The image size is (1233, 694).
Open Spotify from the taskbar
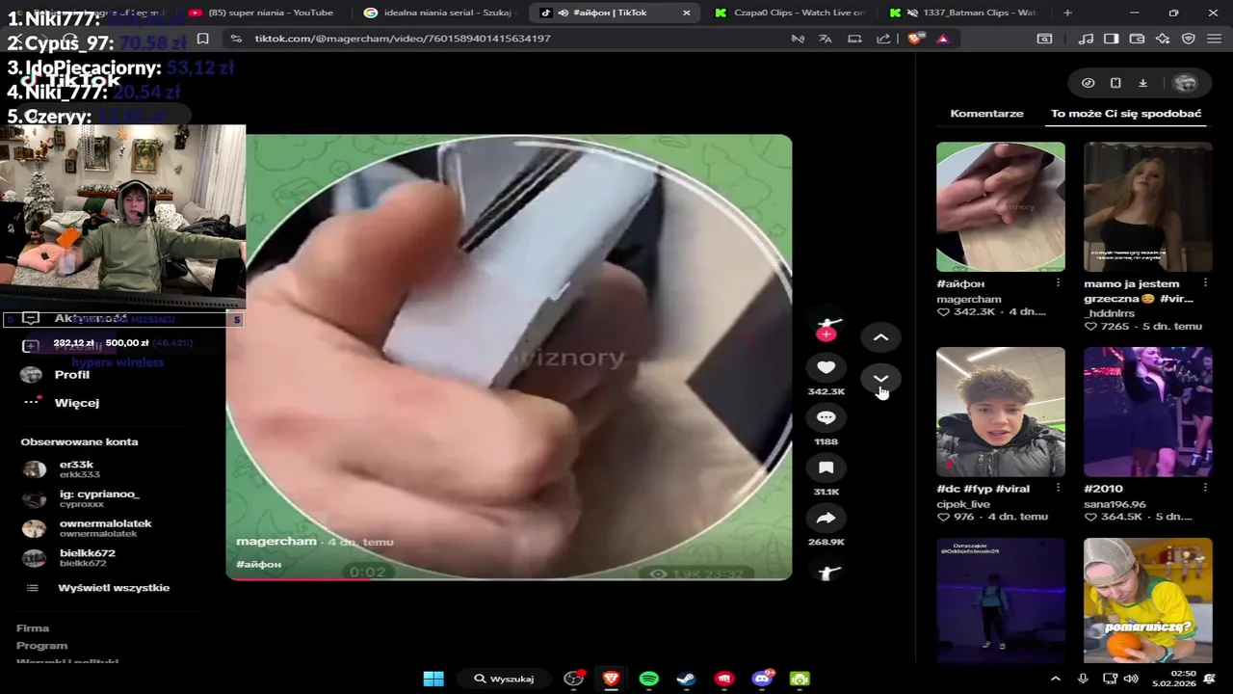pos(648,679)
